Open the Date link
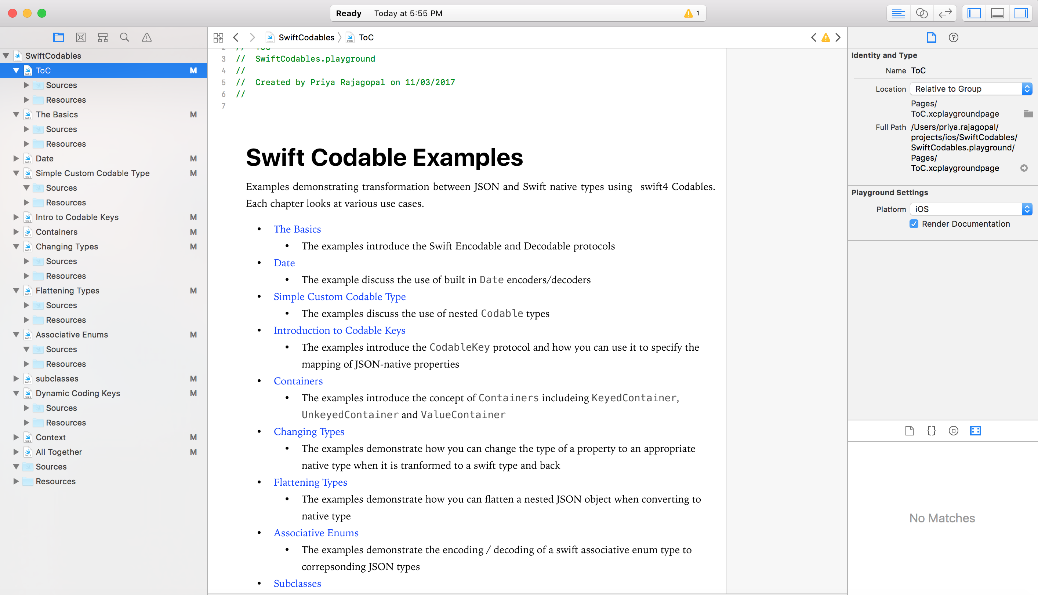 point(284,263)
